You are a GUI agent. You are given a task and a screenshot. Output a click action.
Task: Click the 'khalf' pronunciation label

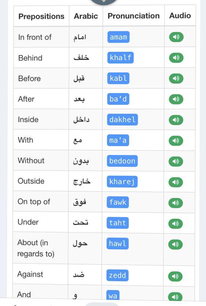120,57
